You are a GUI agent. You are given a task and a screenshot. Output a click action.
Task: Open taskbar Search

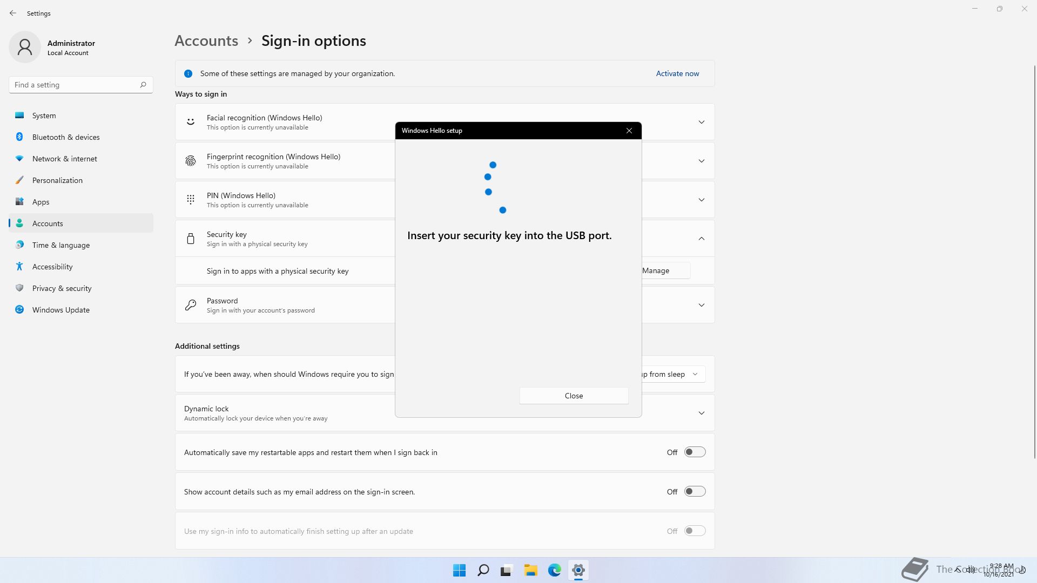483,570
